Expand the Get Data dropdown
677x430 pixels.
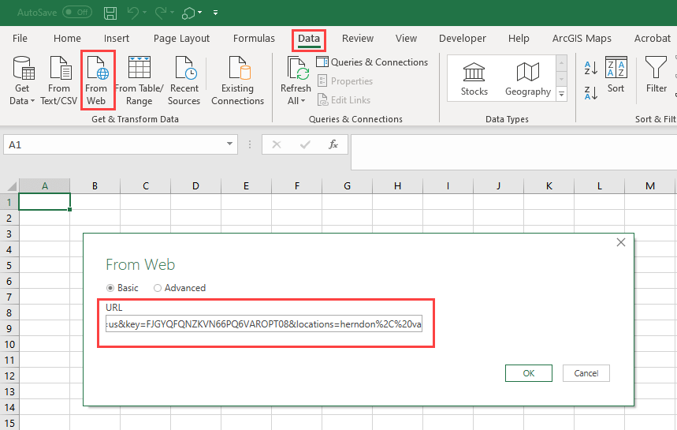click(x=22, y=100)
